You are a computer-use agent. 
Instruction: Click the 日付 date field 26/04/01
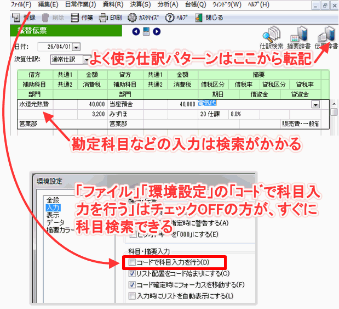point(55,47)
